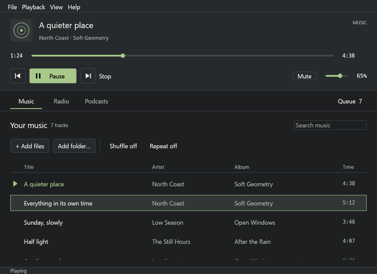Skip to the next track
The height and width of the screenshot is (274, 377).
pos(88,76)
